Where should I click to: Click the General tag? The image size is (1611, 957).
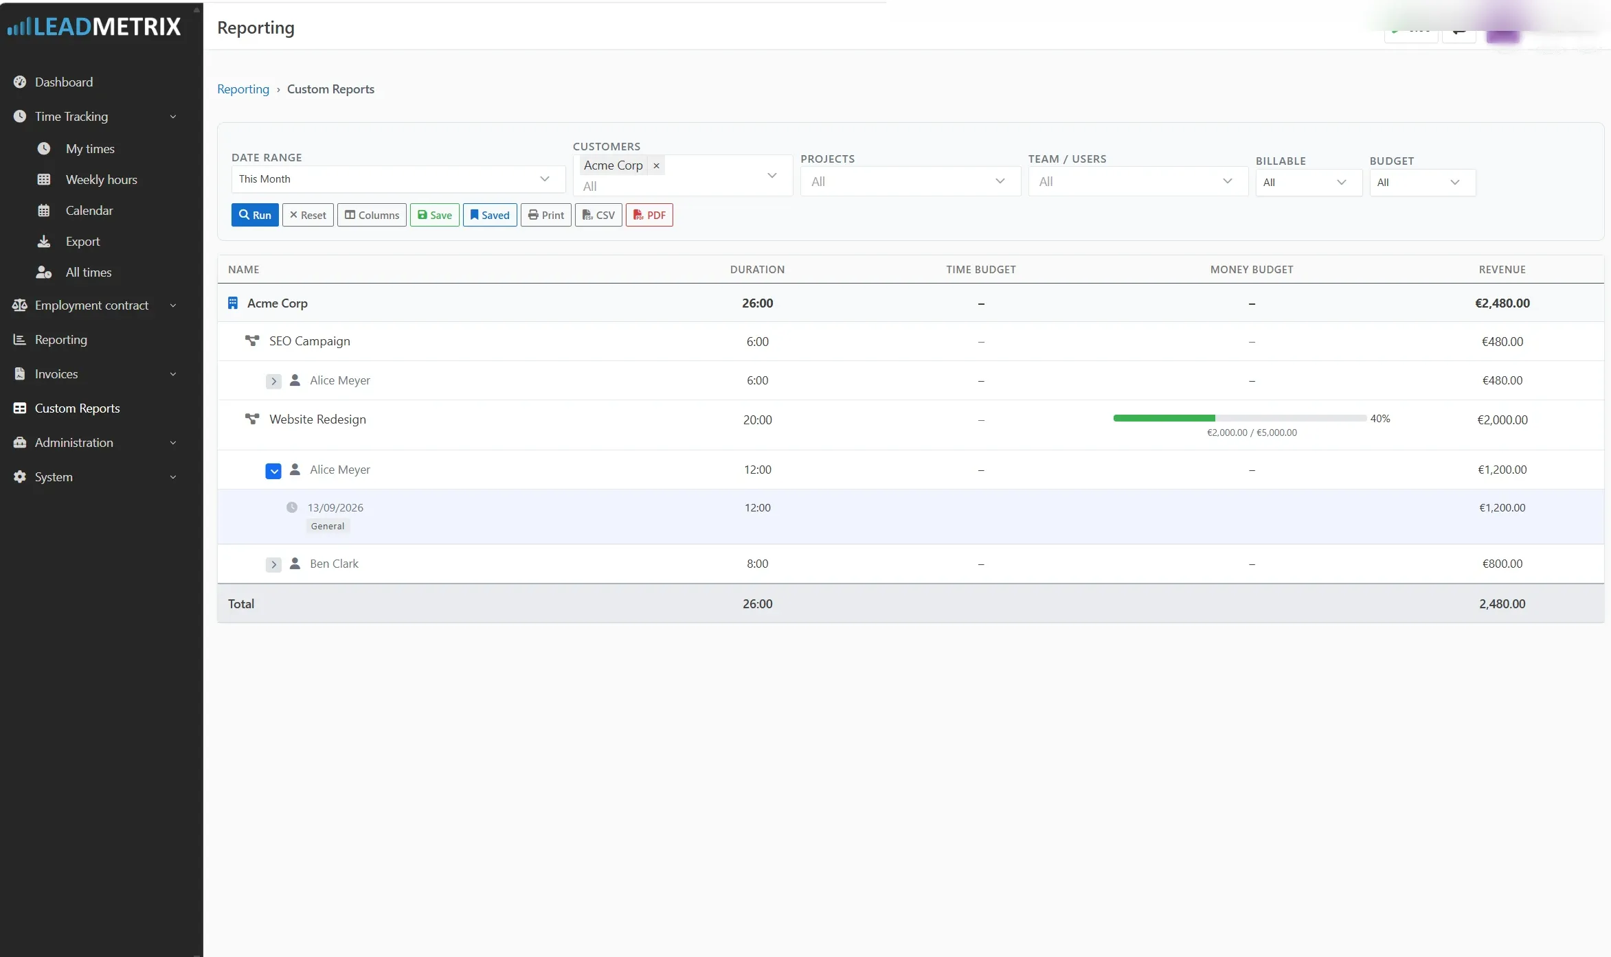point(328,526)
